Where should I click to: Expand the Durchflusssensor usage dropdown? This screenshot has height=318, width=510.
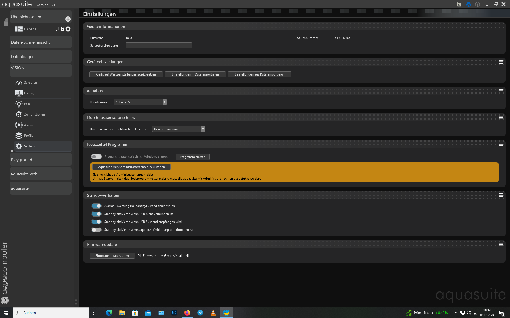click(178, 129)
